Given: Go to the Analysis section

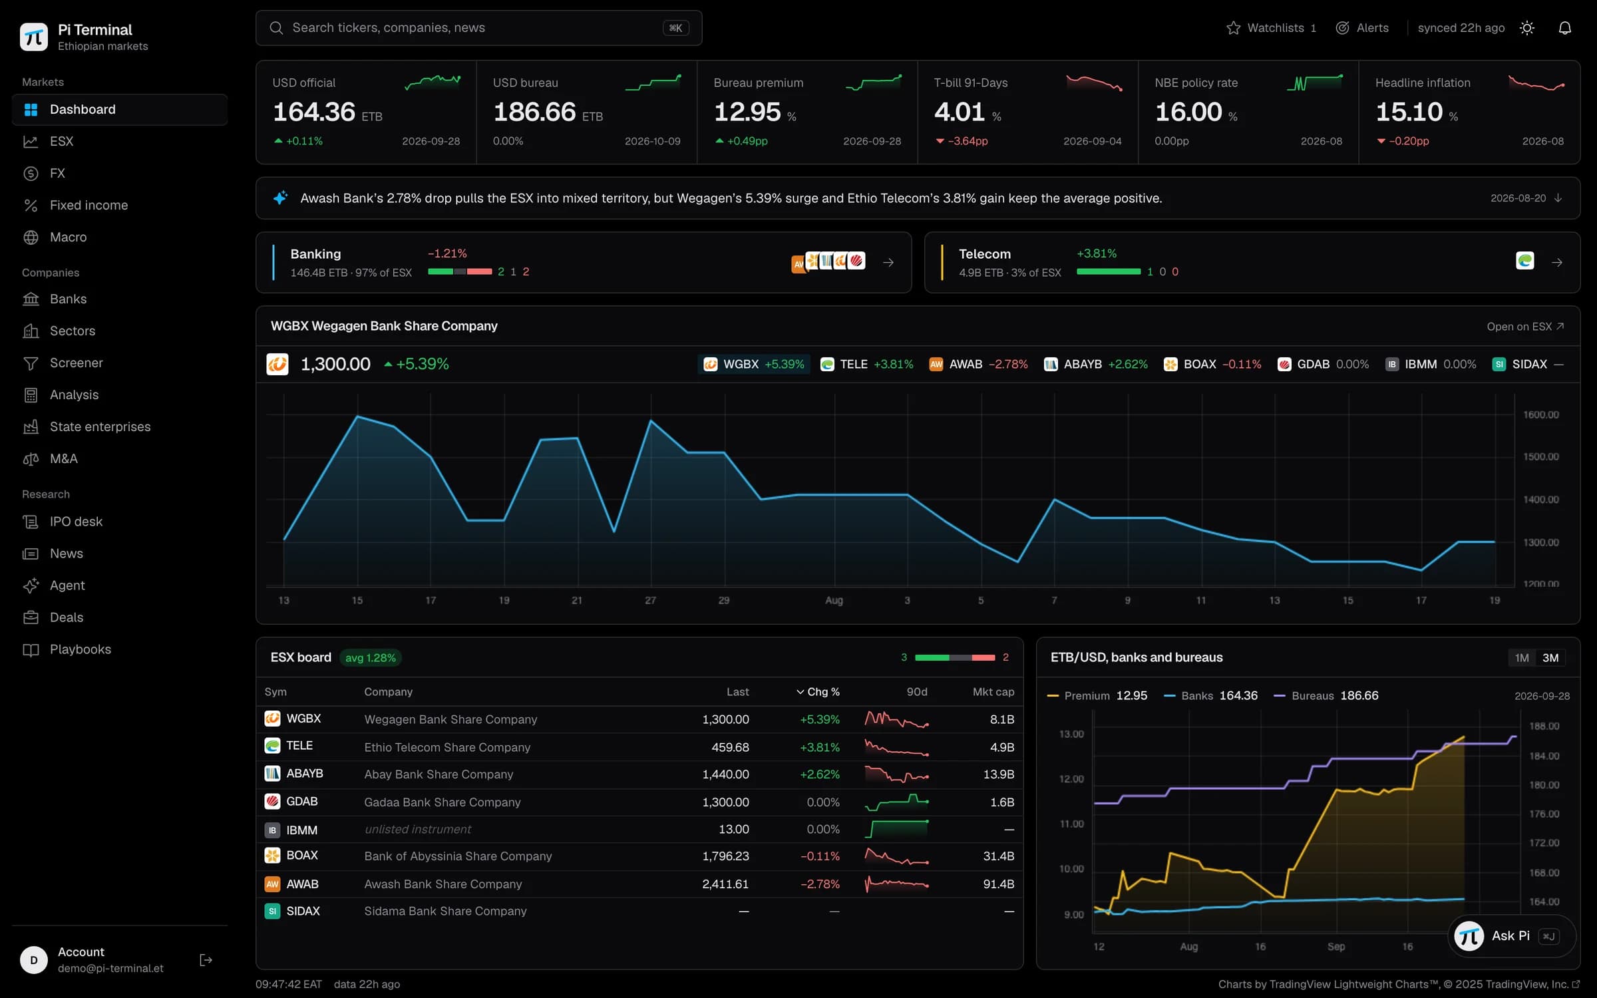Looking at the screenshot, I should click(x=120, y=395).
